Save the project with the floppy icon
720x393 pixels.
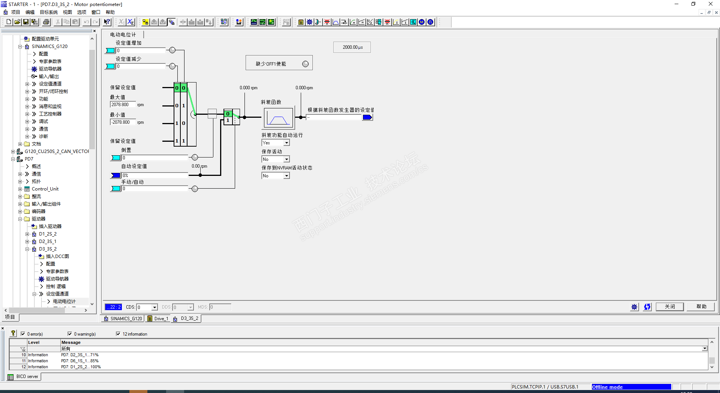[x=26, y=22]
